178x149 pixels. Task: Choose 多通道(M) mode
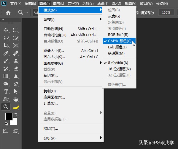click(119, 53)
